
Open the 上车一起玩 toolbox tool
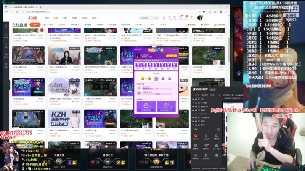click(x=216, y=147)
